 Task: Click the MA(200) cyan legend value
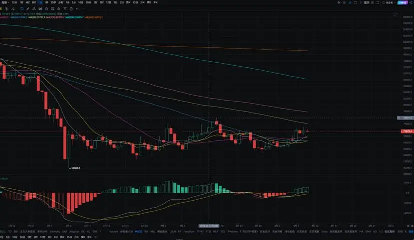(74, 17)
